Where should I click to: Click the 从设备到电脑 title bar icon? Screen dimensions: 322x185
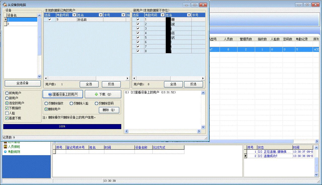tap(5, 5)
